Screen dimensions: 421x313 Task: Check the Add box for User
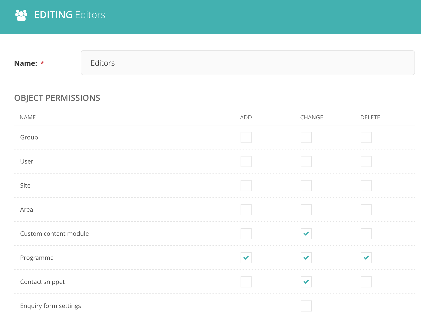[x=246, y=162]
